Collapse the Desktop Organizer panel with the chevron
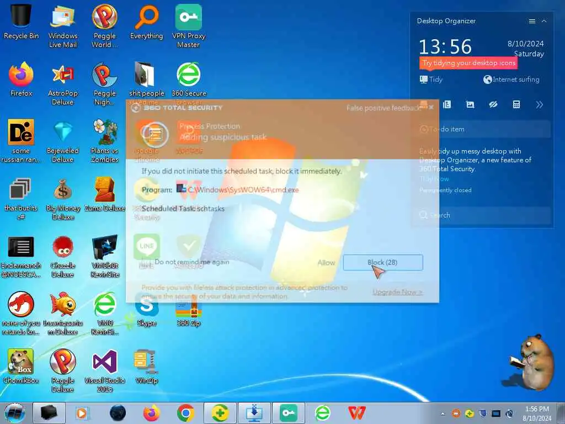This screenshot has height=424, width=565. pos(544,22)
